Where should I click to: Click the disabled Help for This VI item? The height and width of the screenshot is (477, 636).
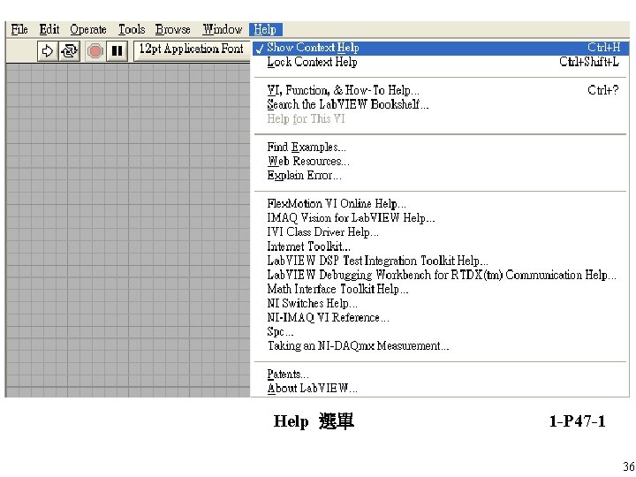(441, 119)
